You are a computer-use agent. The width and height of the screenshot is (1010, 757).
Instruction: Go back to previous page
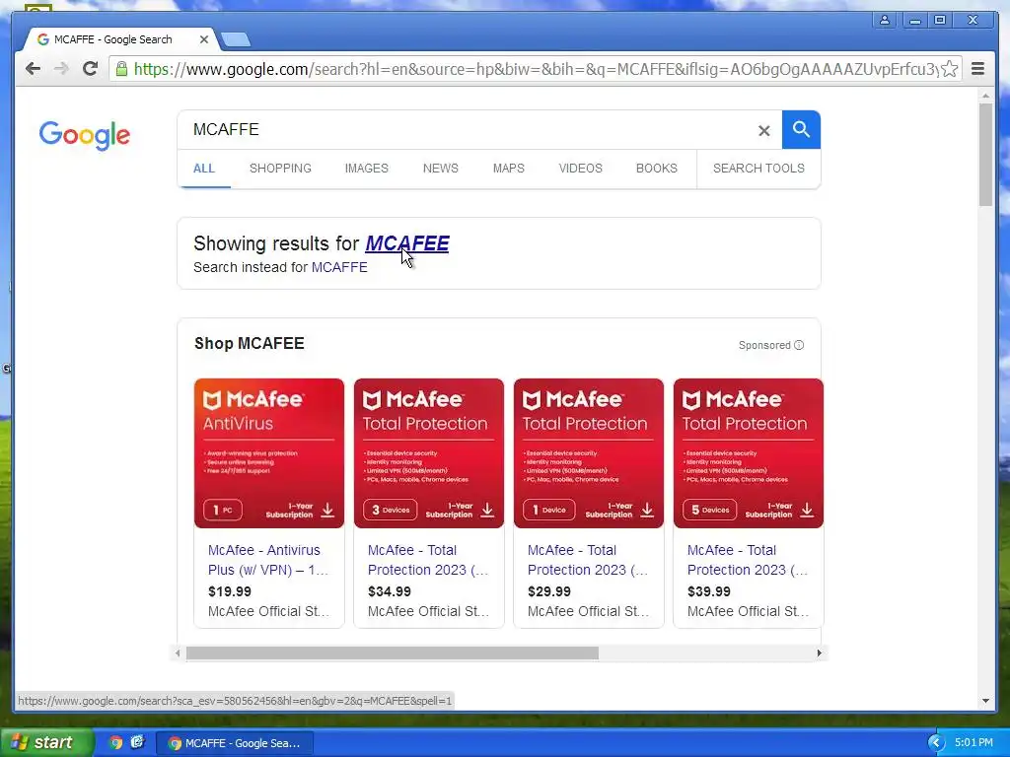[33, 69]
